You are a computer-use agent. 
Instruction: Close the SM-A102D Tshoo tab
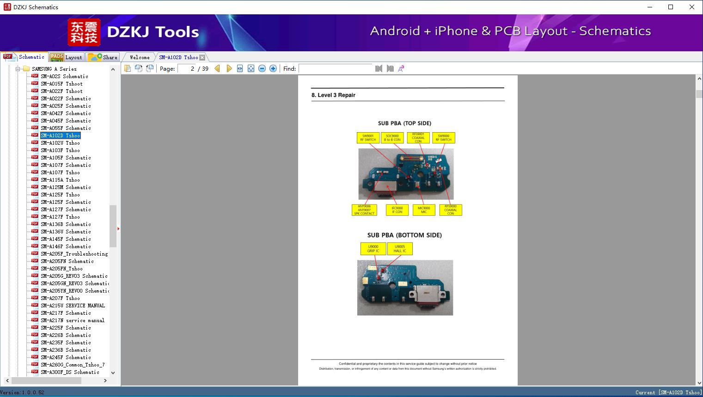tap(202, 58)
